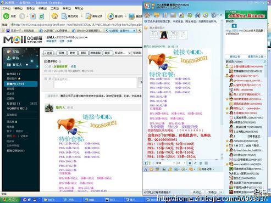The width and height of the screenshot is (271, 203).
Task: Click the send picture icon in chat
Action: [164, 170]
